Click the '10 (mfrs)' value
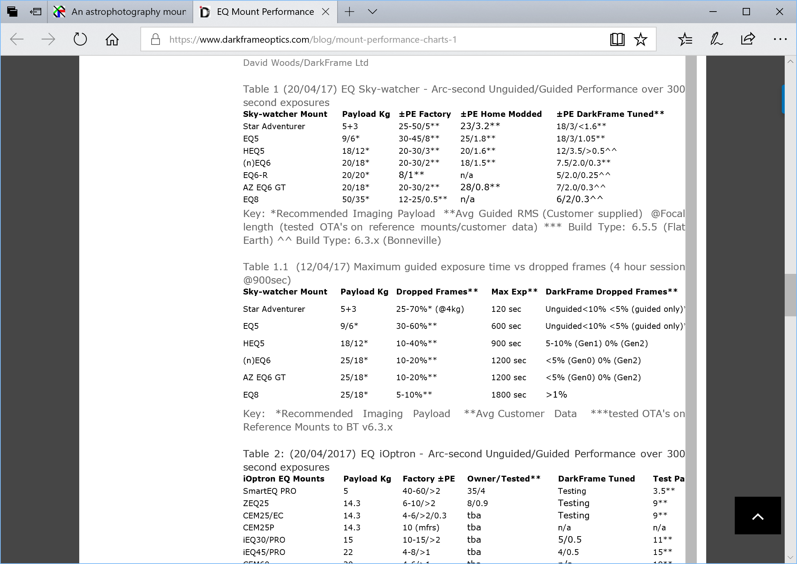The height and width of the screenshot is (564, 797). 421,527
